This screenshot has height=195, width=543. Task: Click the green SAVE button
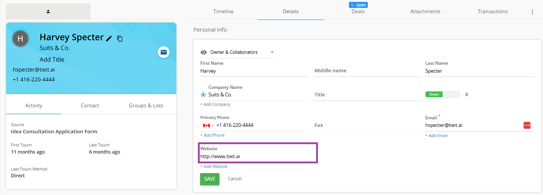pos(210,179)
